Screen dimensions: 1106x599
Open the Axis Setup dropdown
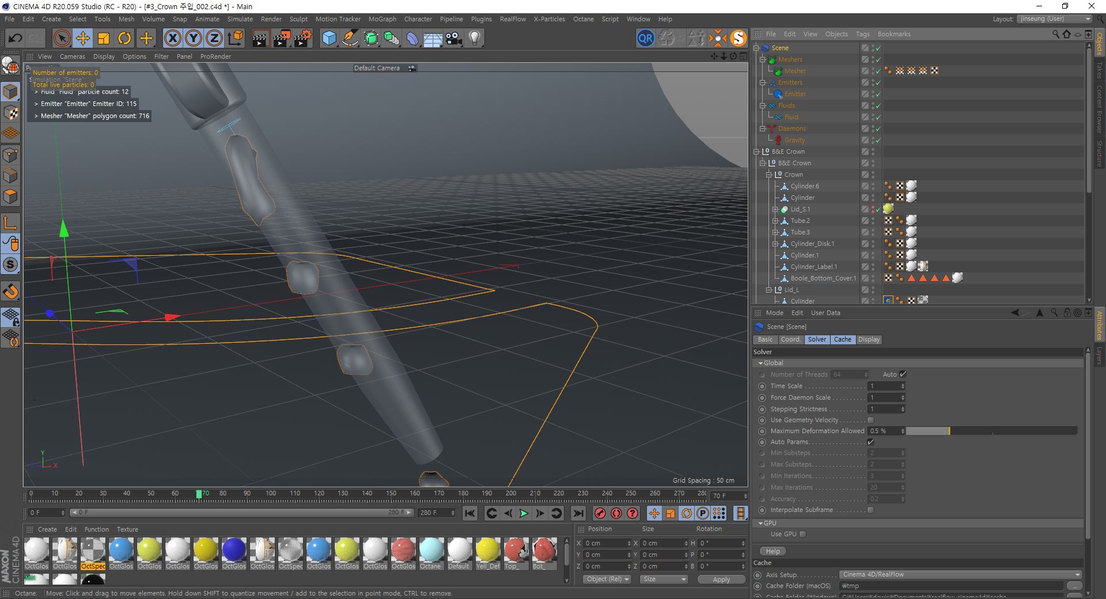(960, 574)
